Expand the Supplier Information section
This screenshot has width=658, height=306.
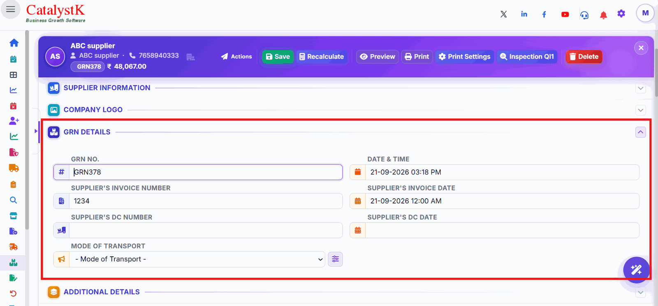tap(640, 88)
